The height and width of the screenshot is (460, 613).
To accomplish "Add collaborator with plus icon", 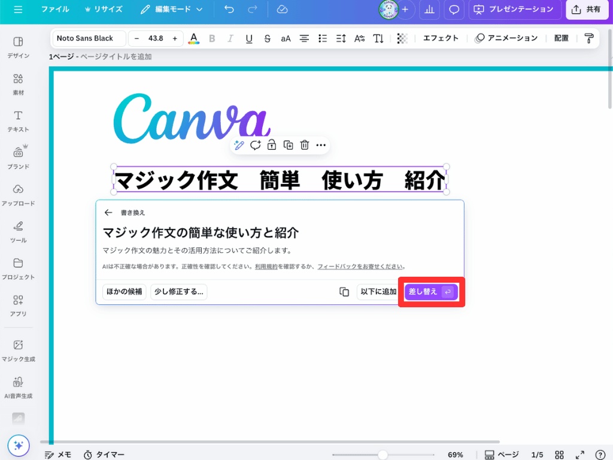I will coord(405,10).
